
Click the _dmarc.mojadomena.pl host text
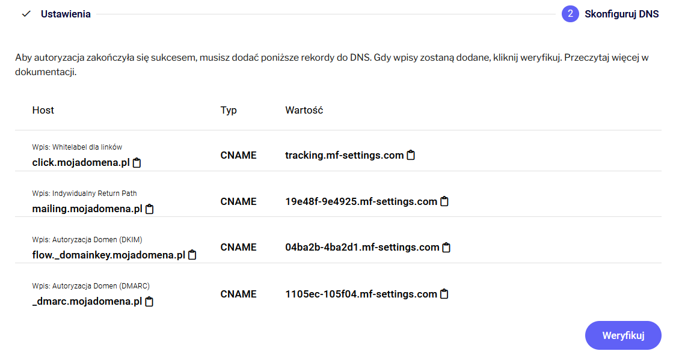click(x=87, y=302)
